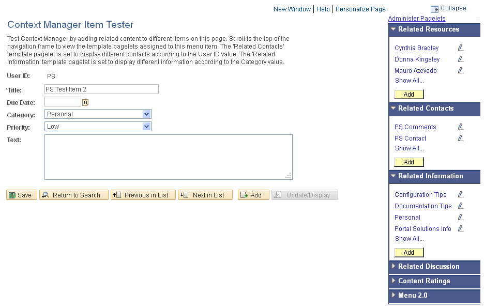Edit Configuration Tips with the pencil icon

(460, 194)
